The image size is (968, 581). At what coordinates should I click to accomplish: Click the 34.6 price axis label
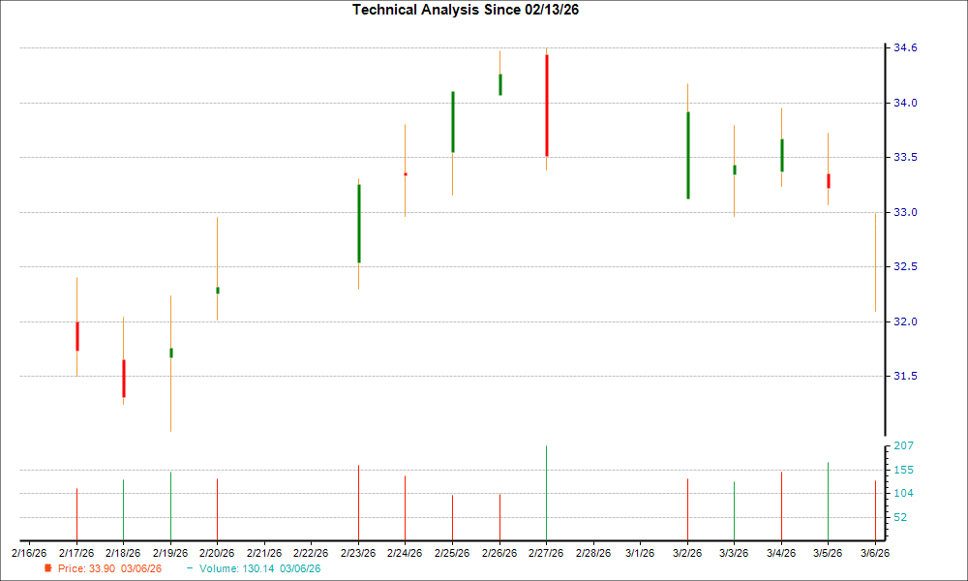[x=906, y=47]
